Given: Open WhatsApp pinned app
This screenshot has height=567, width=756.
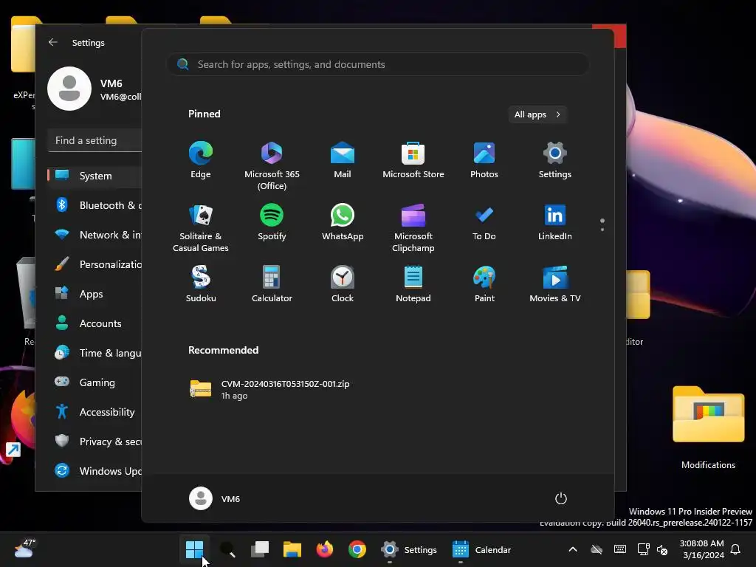Looking at the screenshot, I should [343, 222].
